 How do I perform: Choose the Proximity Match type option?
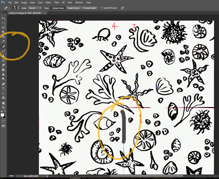coord(90,8)
